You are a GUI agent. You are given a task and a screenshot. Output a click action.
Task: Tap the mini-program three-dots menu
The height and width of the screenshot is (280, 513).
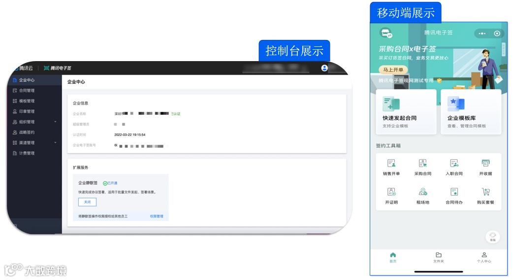[x=482, y=34]
